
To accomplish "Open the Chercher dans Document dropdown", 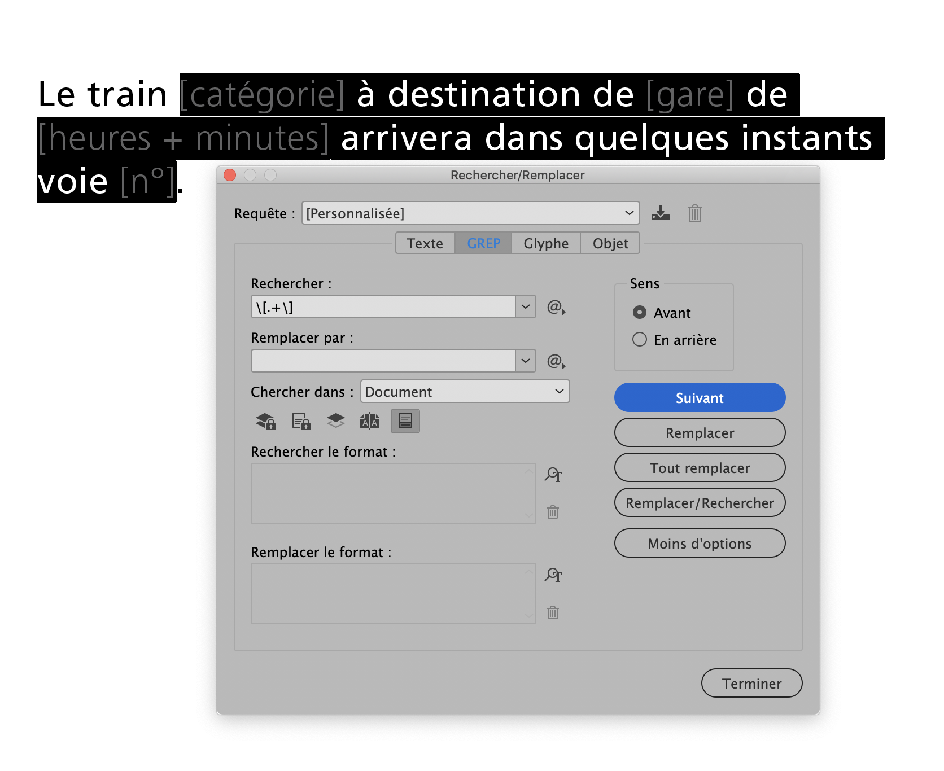I will pyautogui.click(x=465, y=392).
